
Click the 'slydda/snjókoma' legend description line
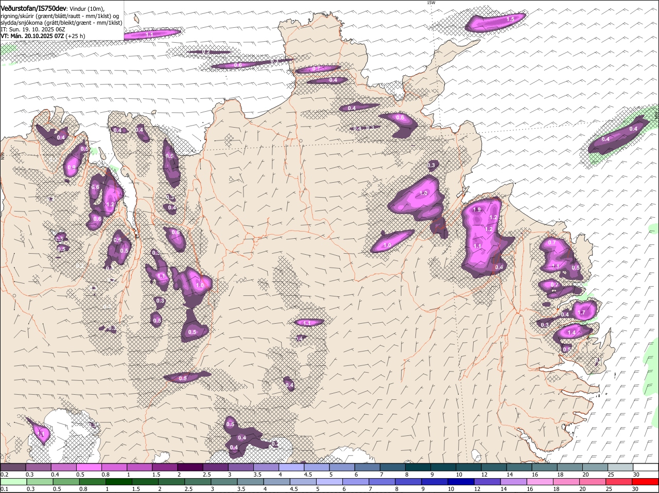pyautogui.click(x=61, y=23)
